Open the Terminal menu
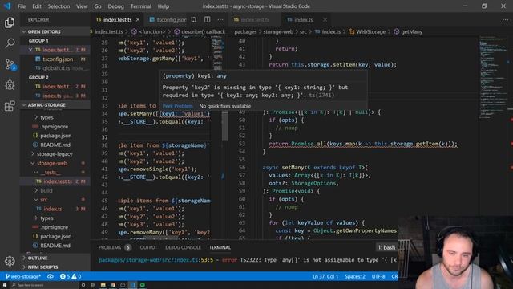The image size is (513, 289). pyautogui.click(x=141, y=6)
